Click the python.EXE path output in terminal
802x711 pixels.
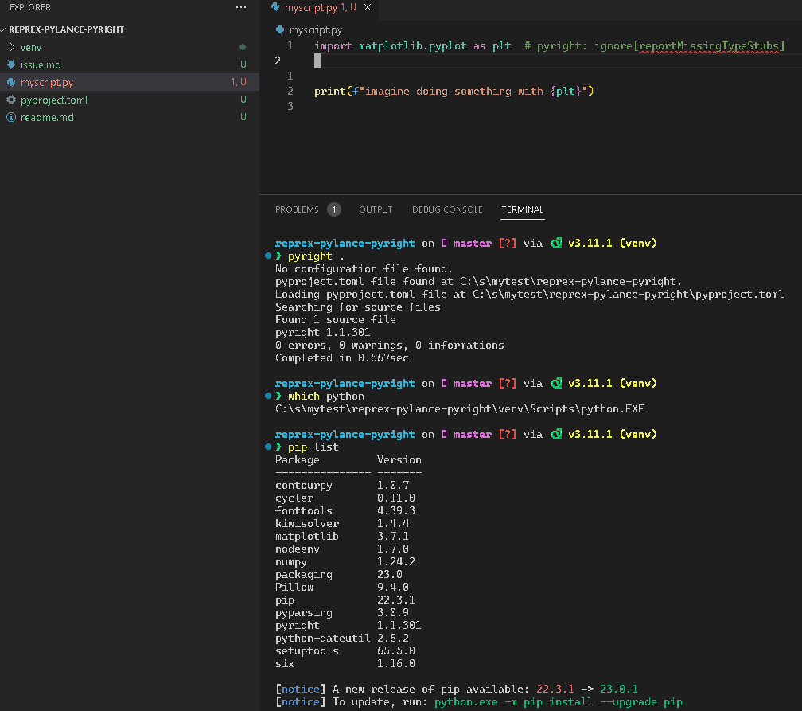[460, 409]
